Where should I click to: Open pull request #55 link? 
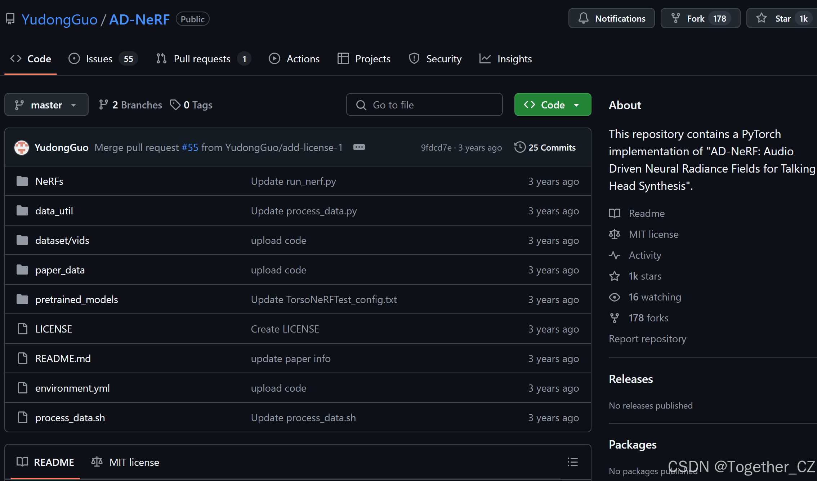point(190,147)
